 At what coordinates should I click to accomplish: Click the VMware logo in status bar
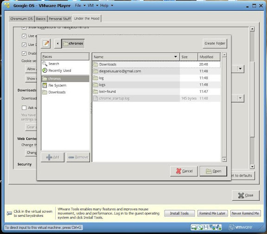241,227
